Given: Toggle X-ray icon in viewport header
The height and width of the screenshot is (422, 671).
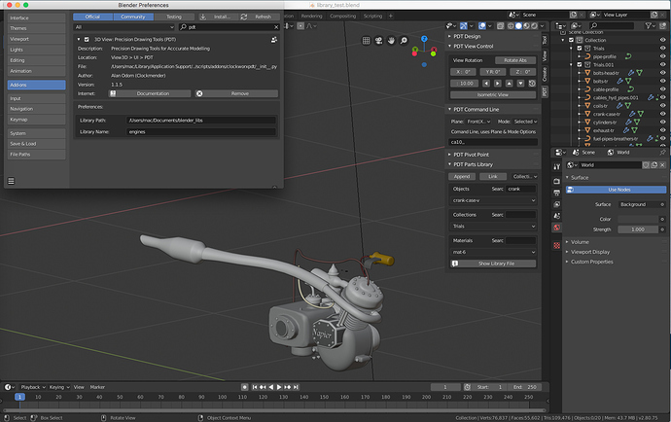Looking at the screenshot, I should coord(500,26).
